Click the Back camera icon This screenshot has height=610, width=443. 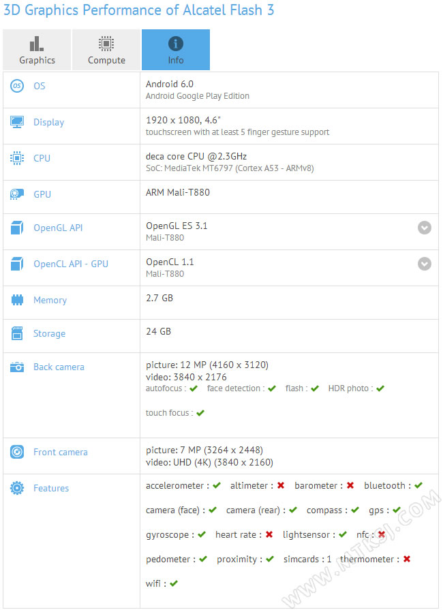pyautogui.click(x=17, y=367)
